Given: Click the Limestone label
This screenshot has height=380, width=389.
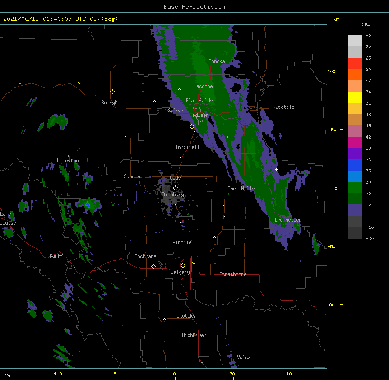Looking at the screenshot, I should [x=69, y=161].
